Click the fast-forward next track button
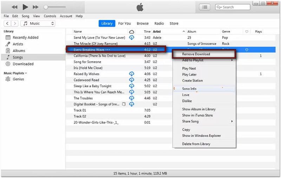This screenshot has height=178, width=281. tap(35, 7)
